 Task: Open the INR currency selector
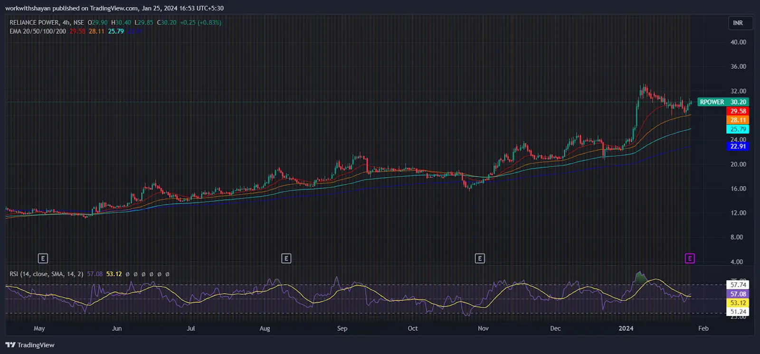[741, 23]
